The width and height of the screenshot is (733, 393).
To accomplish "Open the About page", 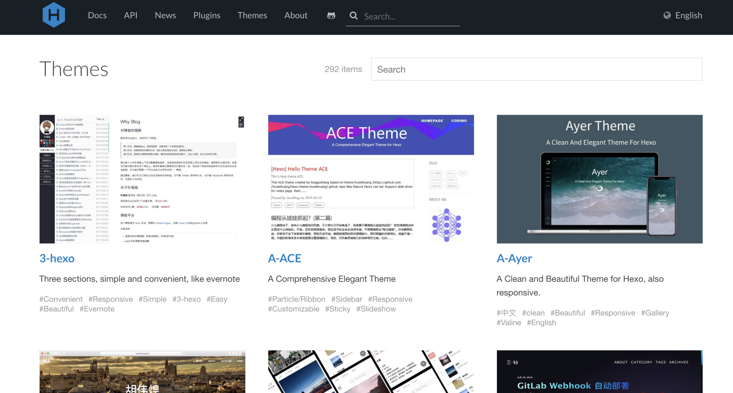I will (x=296, y=15).
